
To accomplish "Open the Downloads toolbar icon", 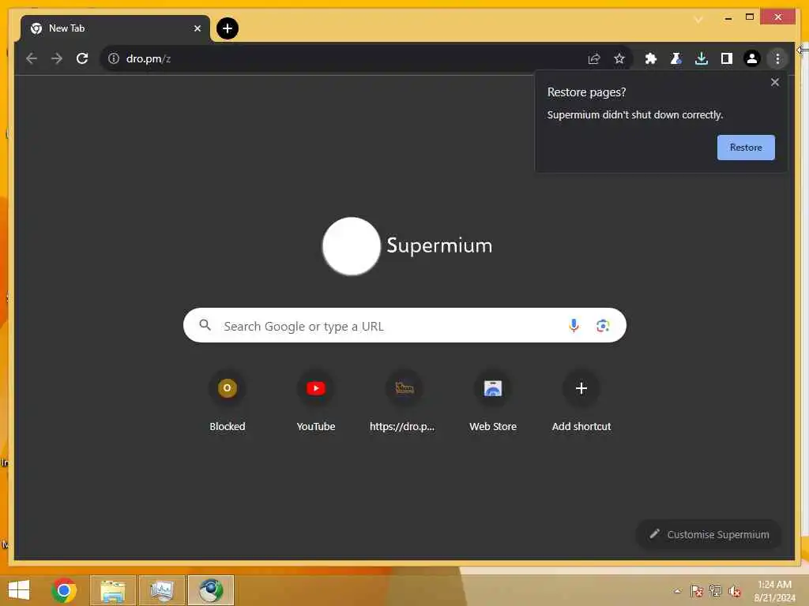I will point(702,58).
